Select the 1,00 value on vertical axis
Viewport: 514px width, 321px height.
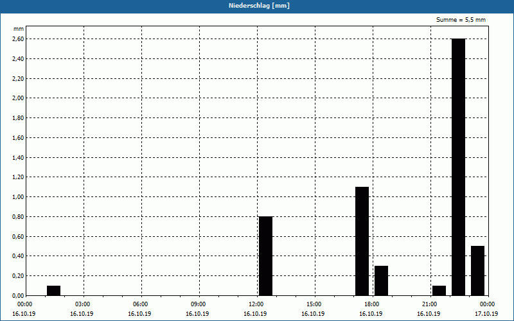pyautogui.click(x=18, y=197)
